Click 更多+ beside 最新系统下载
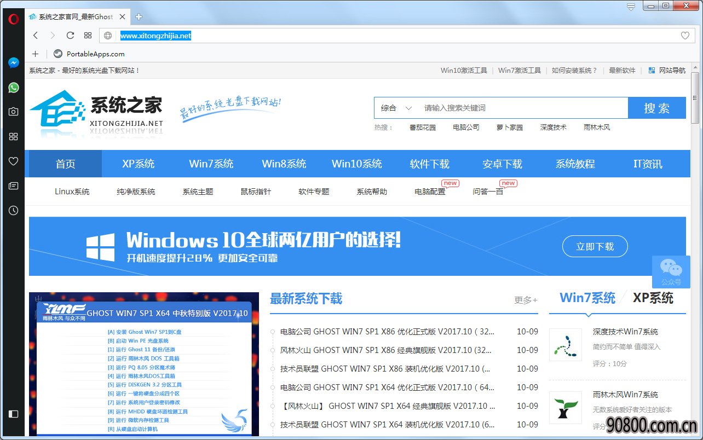Screen dimensions: 703x440 point(526,300)
